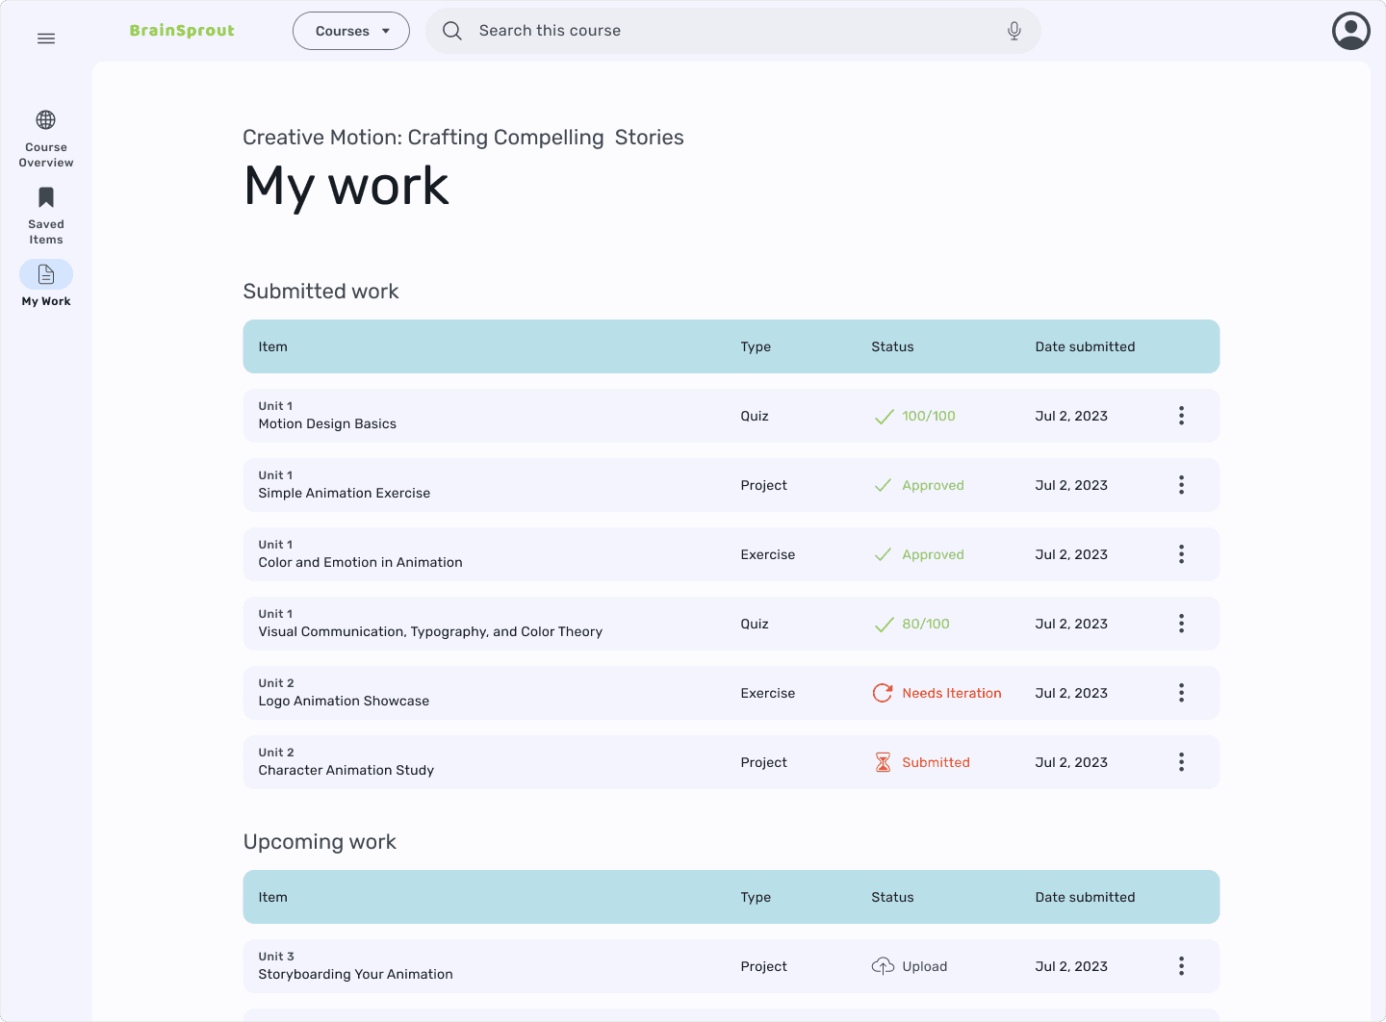The height and width of the screenshot is (1022, 1386).
Task: Click Date submitted header in Submitted work table
Action: tap(1085, 346)
